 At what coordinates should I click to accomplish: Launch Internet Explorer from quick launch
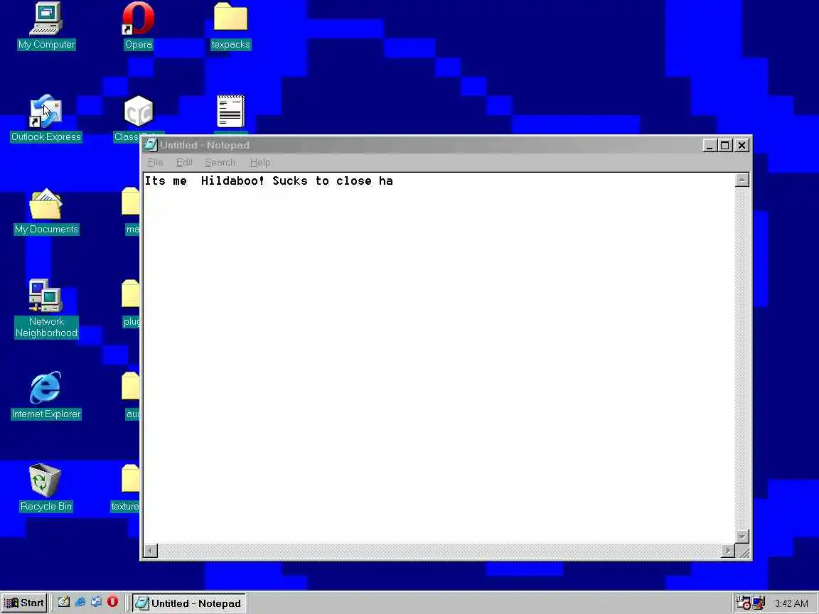[80, 602]
